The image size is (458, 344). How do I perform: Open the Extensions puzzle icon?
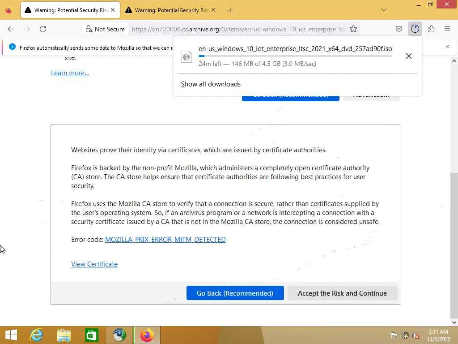431,29
